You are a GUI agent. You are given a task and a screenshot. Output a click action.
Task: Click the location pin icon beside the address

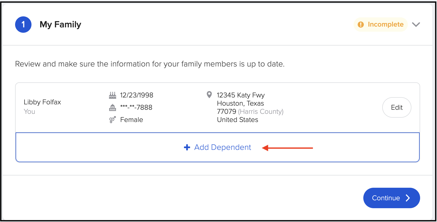point(209,94)
